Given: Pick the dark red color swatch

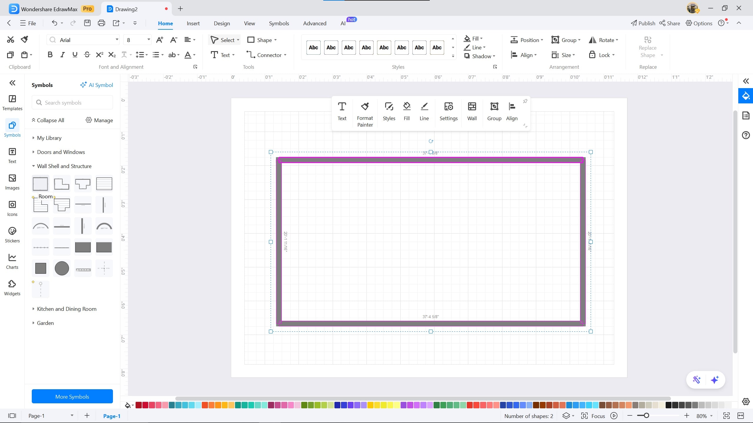Looking at the screenshot, I should pos(139,405).
